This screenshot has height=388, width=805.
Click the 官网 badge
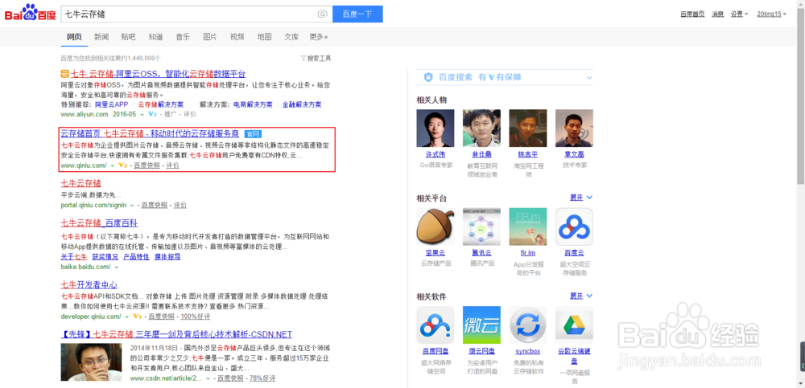pyautogui.click(x=253, y=134)
